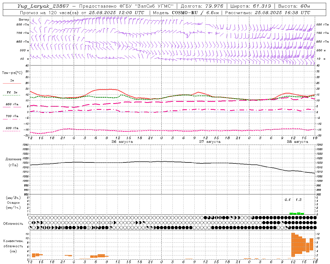
Task: Click the dotted line under 500 гПа temperature legend
Action: (x=12, y=131)
